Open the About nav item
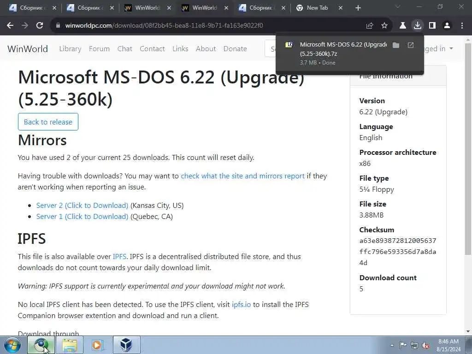 [206, 49]
